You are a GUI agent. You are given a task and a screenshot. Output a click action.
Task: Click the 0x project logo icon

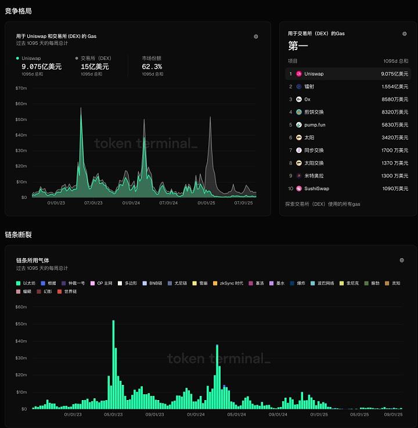[x=299, y=99]
